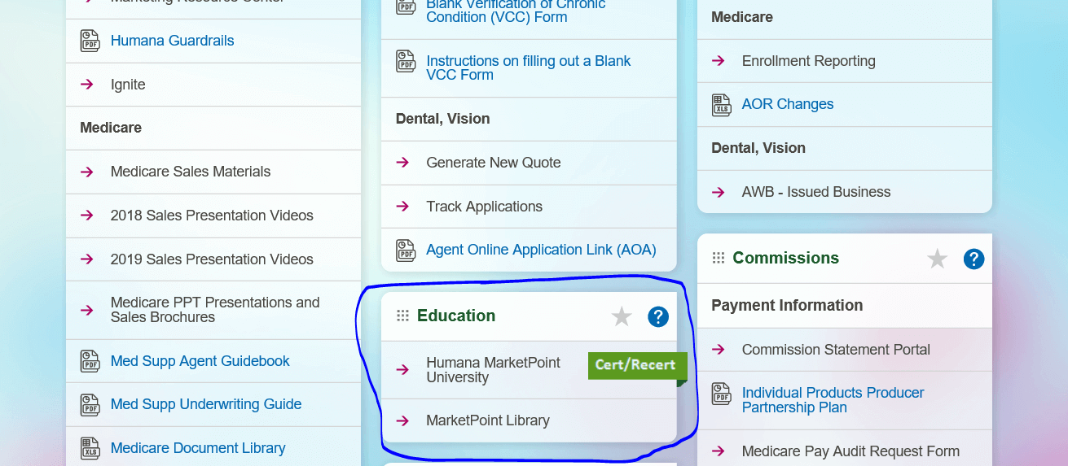Click the PDF icon for Agent Online Application Link
This screenshot has height=466, width=1068.
[406, 250]
